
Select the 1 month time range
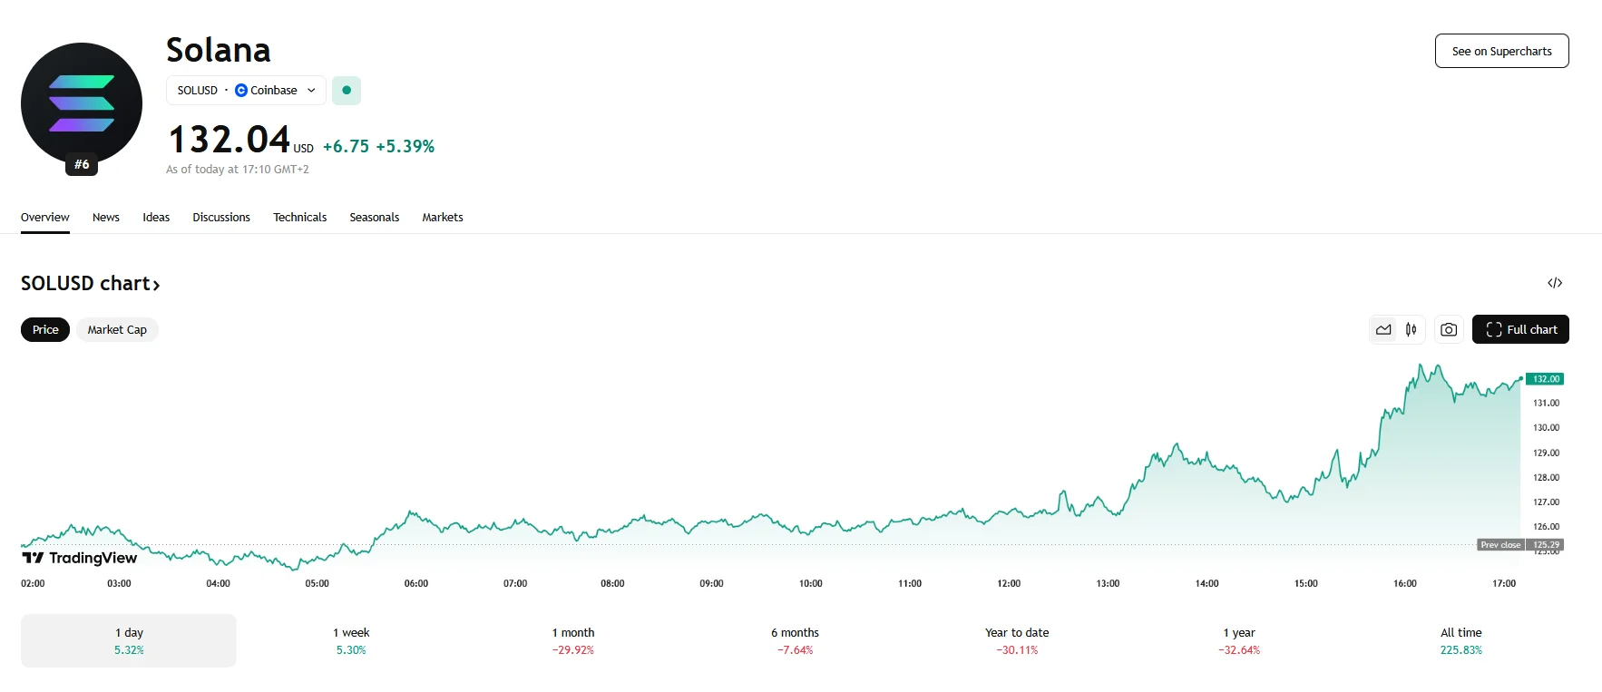[573, 640]
